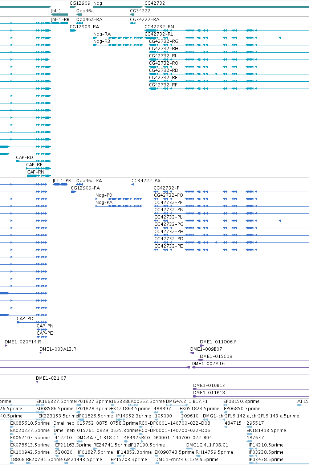Select EST SD08586.5prime
Viewport: 309px width, 465px height.
(x=55, y=409)
